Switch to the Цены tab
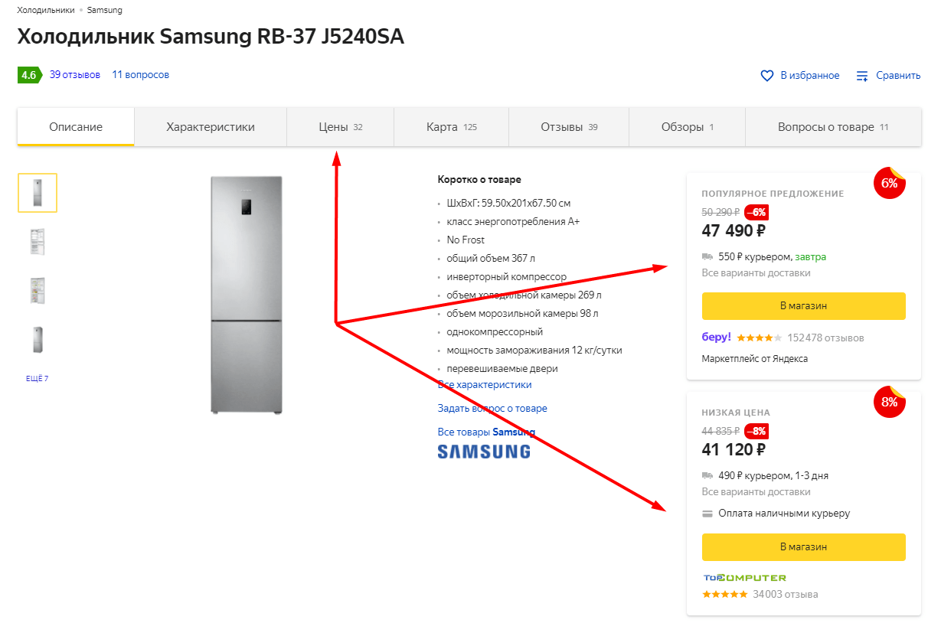The width and height of the screenshot is (928, 623). tap(340, 127)
